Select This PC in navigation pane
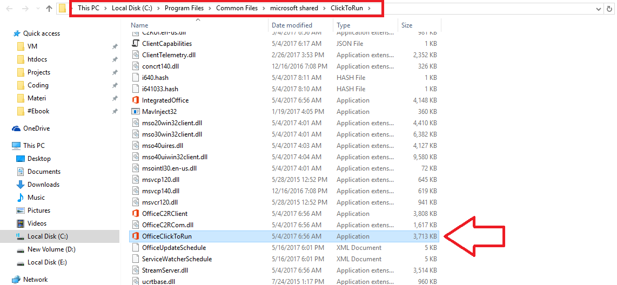 tap(34, 145)
